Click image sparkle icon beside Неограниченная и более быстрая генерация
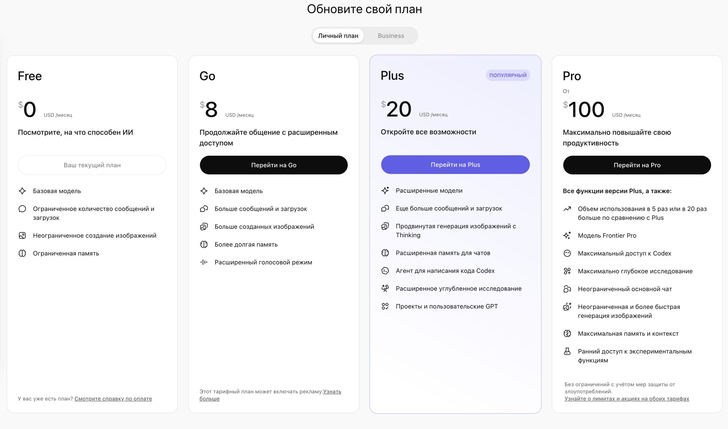The height and width of the screenshot is (429, 728). pyautogui.click(x=567, y=306)
